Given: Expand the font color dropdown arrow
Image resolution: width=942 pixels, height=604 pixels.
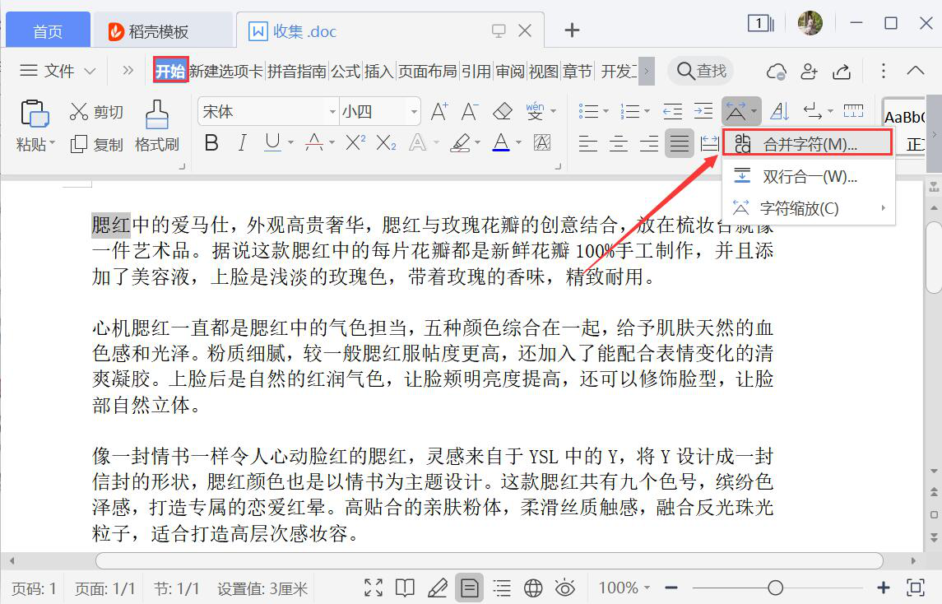Looking at the screenshot, I should click(x=518, y=143).
